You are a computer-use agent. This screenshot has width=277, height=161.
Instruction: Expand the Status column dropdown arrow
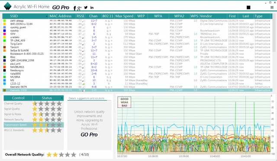[x=62, y=98]
